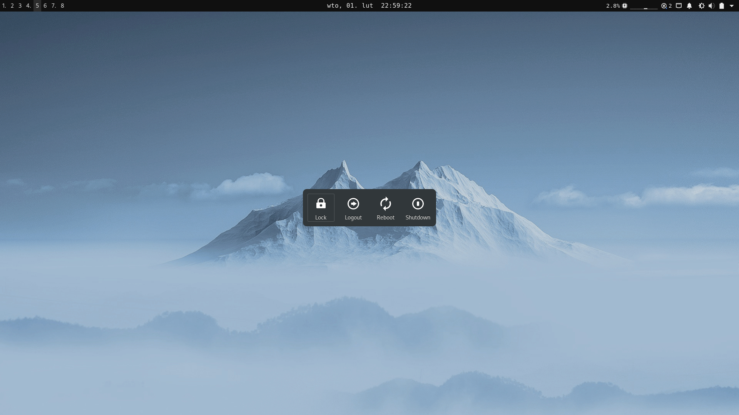Open the notifications bell icon
Viewport: 739px width, 415px height.
(689, 6)
